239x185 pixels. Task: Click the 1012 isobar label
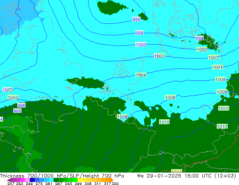(222, 126)
